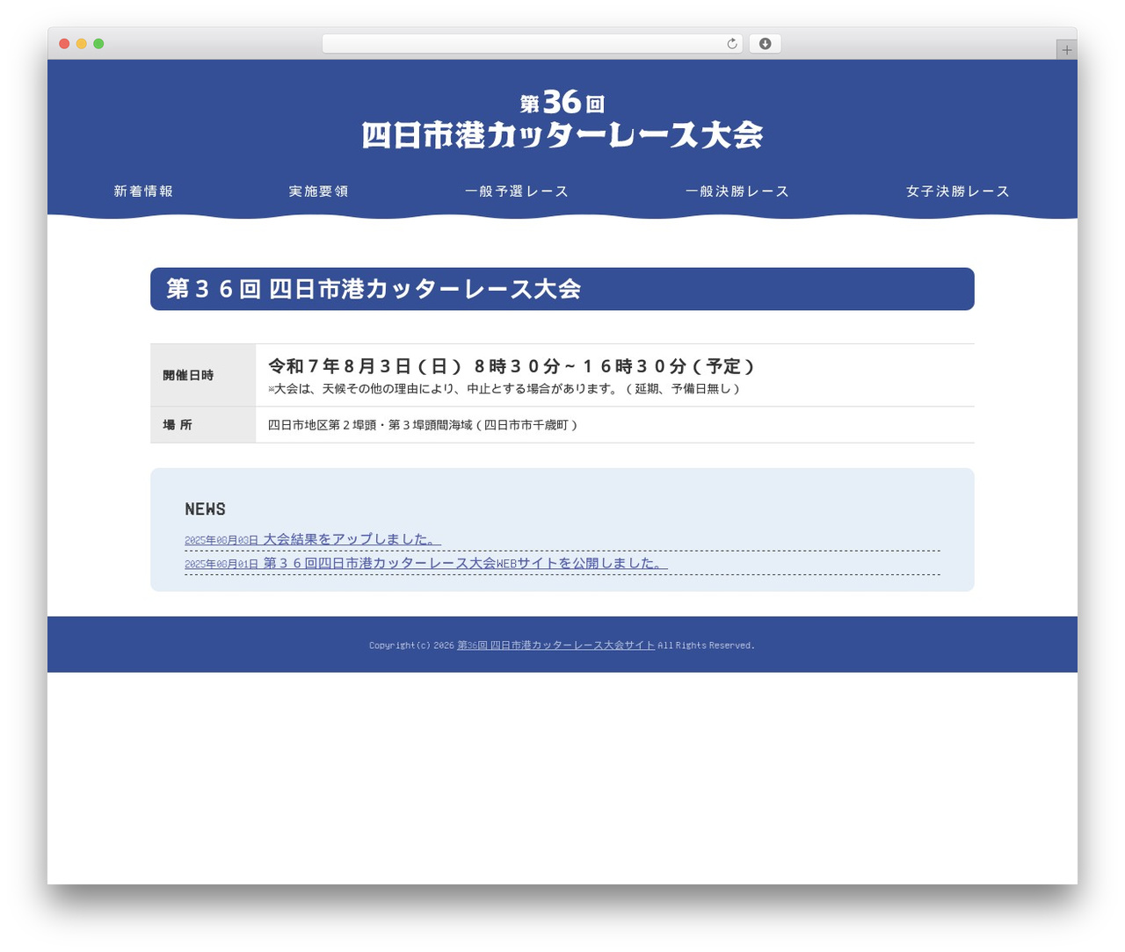Click the NEWS section heading
Viewport: 1125px width, 952px height.
[206, 509]
